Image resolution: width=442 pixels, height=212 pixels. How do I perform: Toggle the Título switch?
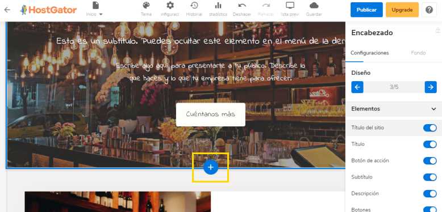tap(430, 144)
